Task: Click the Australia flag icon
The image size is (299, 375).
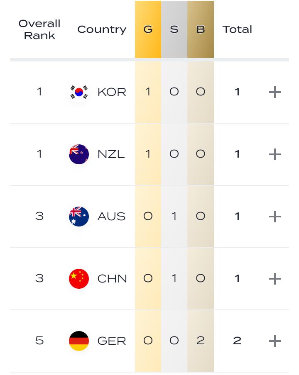Action: 79,217
